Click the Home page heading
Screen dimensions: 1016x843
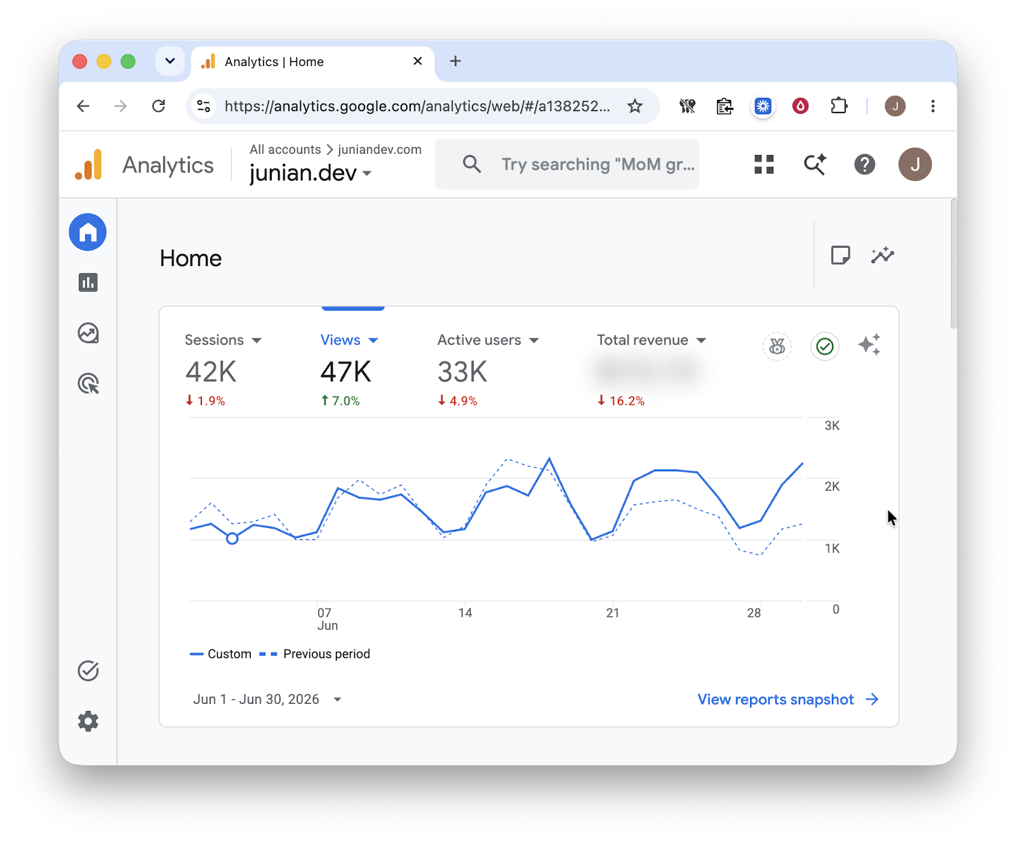[x=190, y=259]
